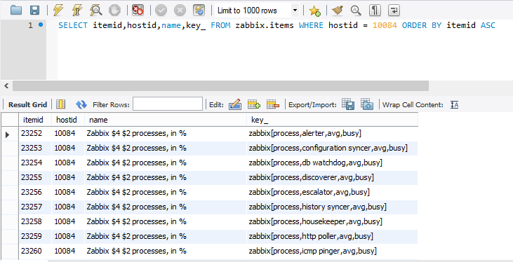Select key cell with configuration syncer
513x262 pixels.
(x=332, y=148)
